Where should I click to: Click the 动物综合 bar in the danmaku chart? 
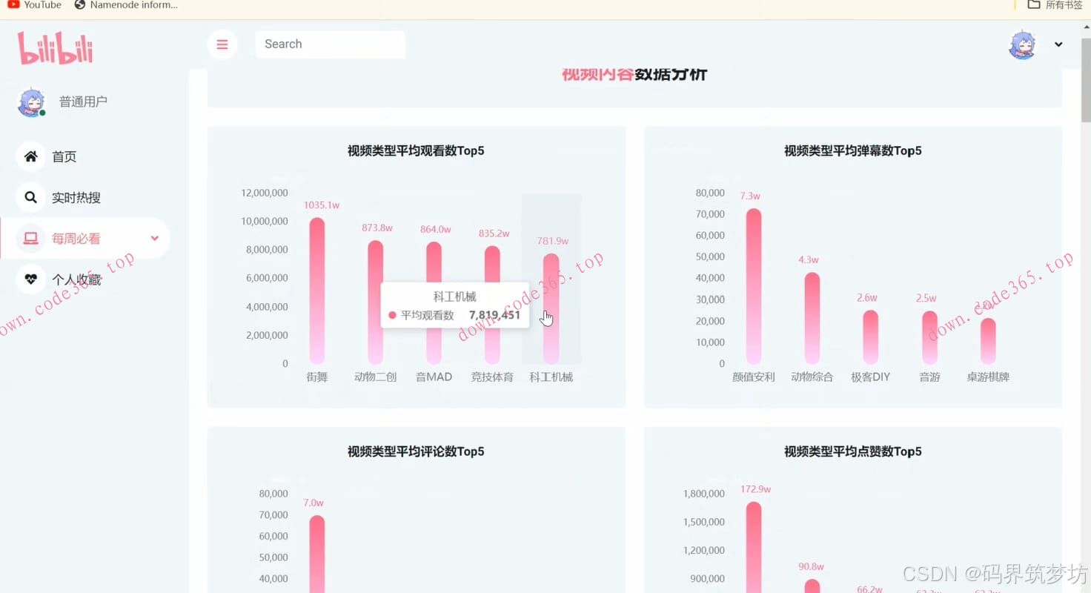[812, 318]
